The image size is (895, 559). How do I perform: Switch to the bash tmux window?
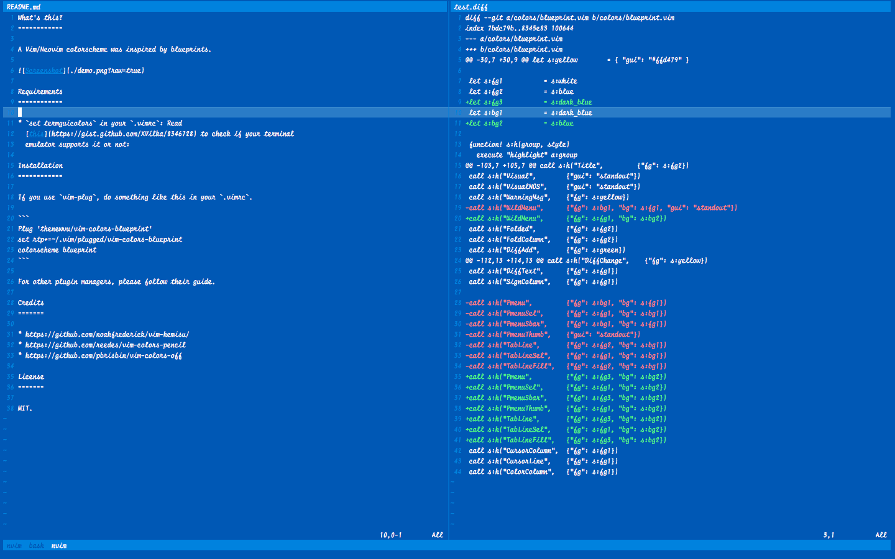[37, 545]
